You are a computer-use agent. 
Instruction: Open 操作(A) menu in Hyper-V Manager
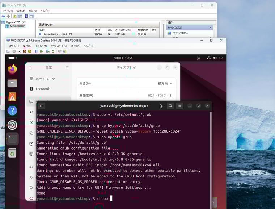tap(21, 11)
